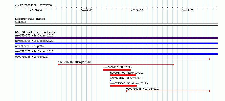Select the nsv833553 (Wong2007) label
Viewport: 225px width, 101px height.
30,46
